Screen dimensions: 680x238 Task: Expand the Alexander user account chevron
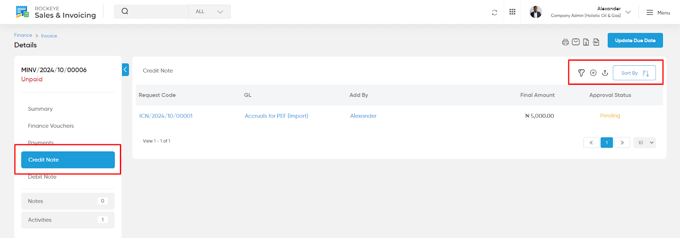[x=628, y=12]
